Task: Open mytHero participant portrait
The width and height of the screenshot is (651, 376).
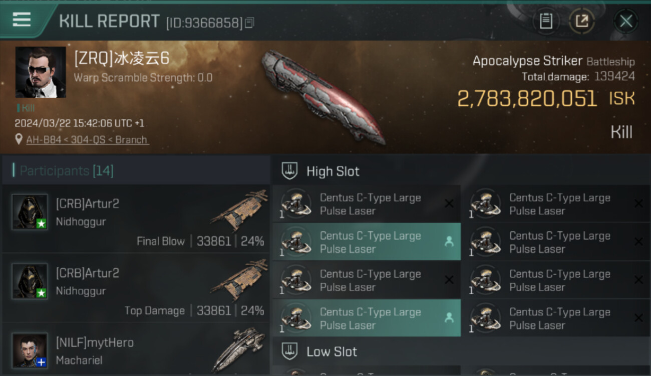Action: (x=30, y=350)
